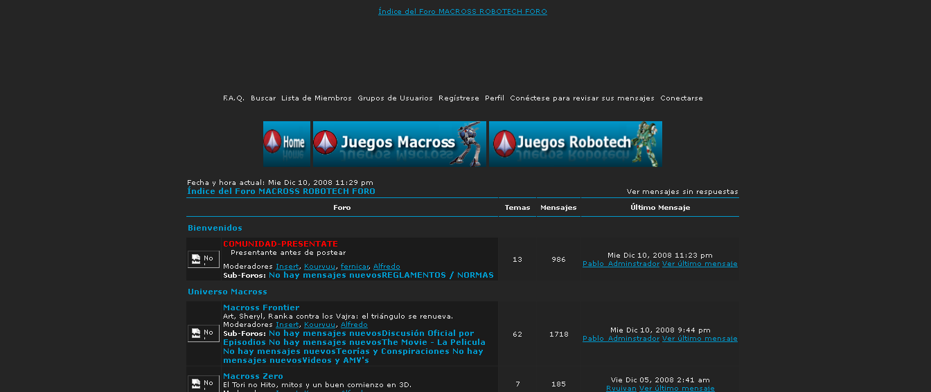Image resolution: width=931 pixels, height=392 pixels.
Task: Open the Universo Macross category
Action: (x=227, y=292)
